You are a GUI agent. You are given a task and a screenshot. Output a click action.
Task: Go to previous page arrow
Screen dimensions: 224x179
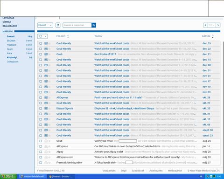205,25
